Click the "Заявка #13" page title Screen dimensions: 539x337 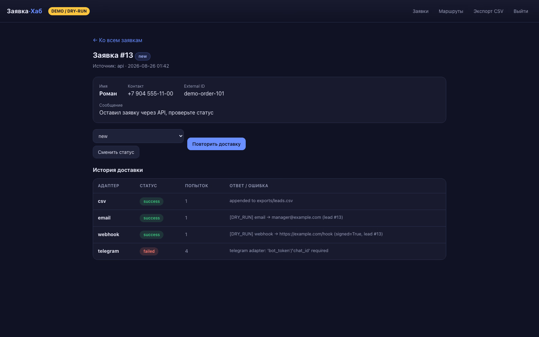point(113,55)
